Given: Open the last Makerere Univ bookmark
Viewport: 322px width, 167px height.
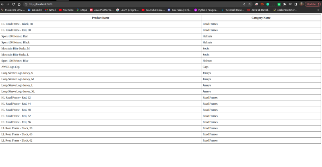Looking at the screenshot, I should tap(285, 10).
